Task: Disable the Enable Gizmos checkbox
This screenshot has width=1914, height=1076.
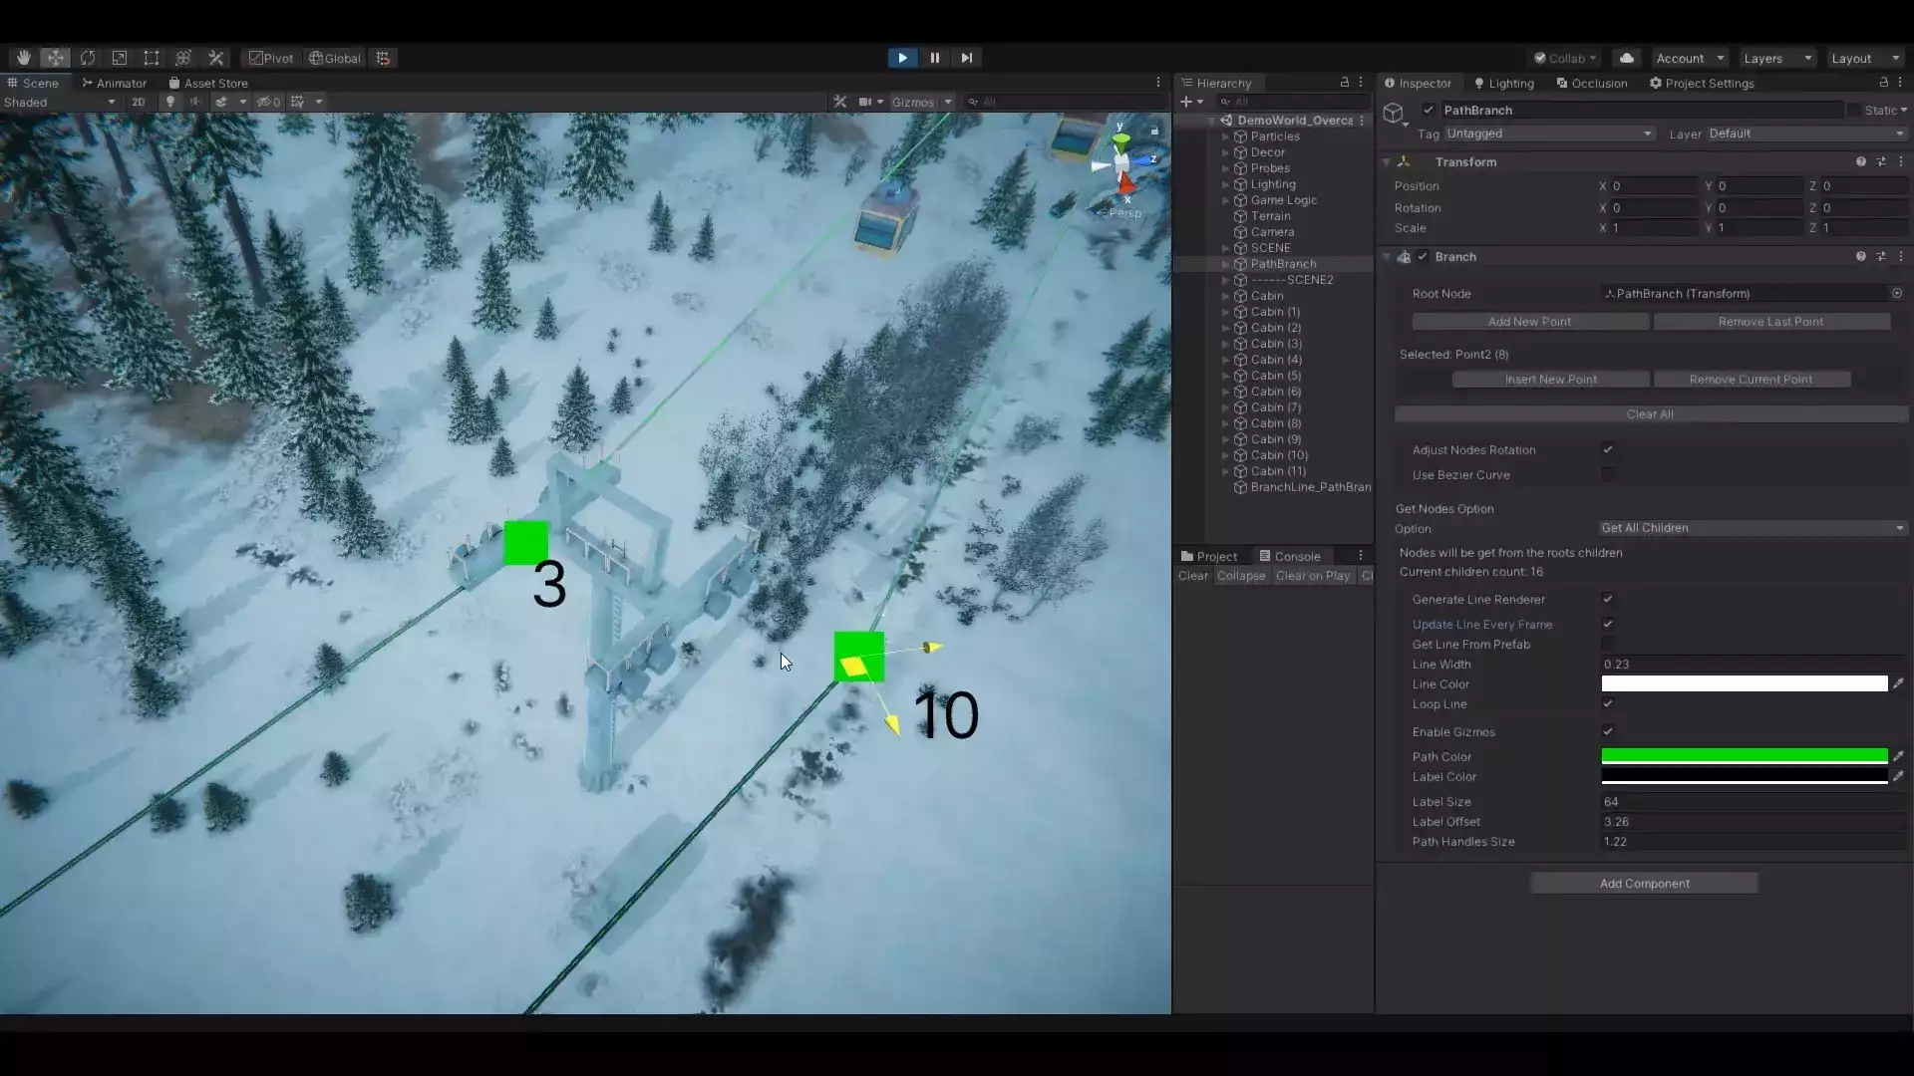Action: click(1607, 732)
